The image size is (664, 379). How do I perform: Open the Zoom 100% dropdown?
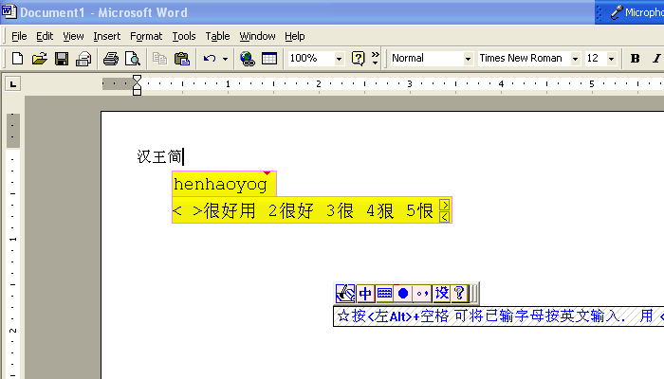(339, 59)
